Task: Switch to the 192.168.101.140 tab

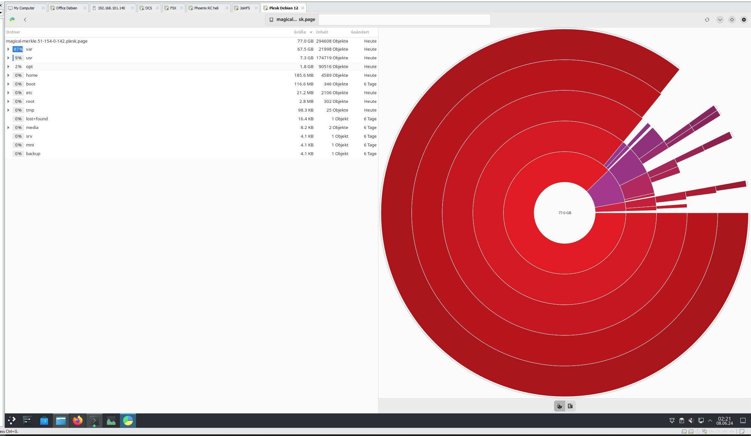Action: tap(113, 8)
